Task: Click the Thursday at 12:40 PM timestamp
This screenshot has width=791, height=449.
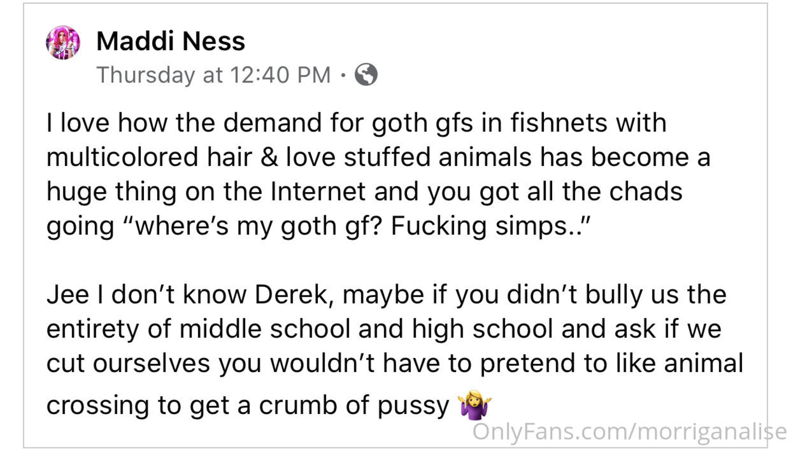Action: pos(213,75)
